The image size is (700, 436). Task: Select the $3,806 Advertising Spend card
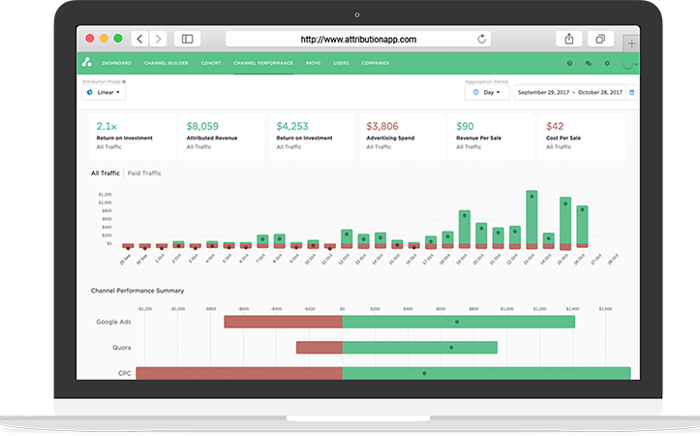[402, 137]
